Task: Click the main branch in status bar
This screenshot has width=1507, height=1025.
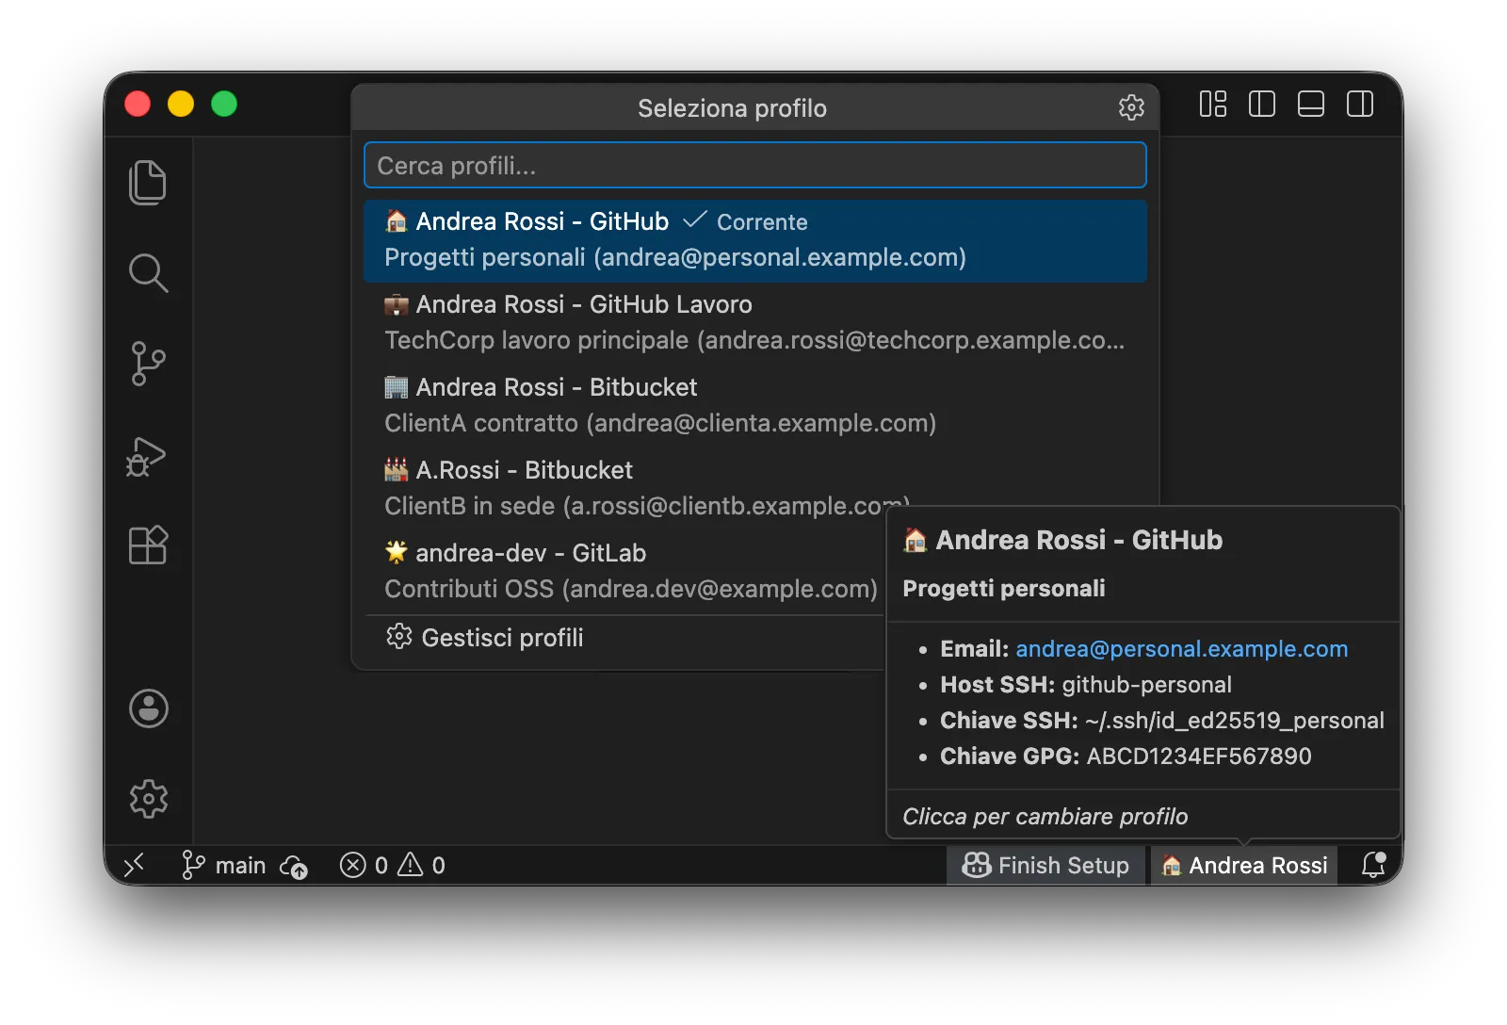Action: tap(224, 865)
